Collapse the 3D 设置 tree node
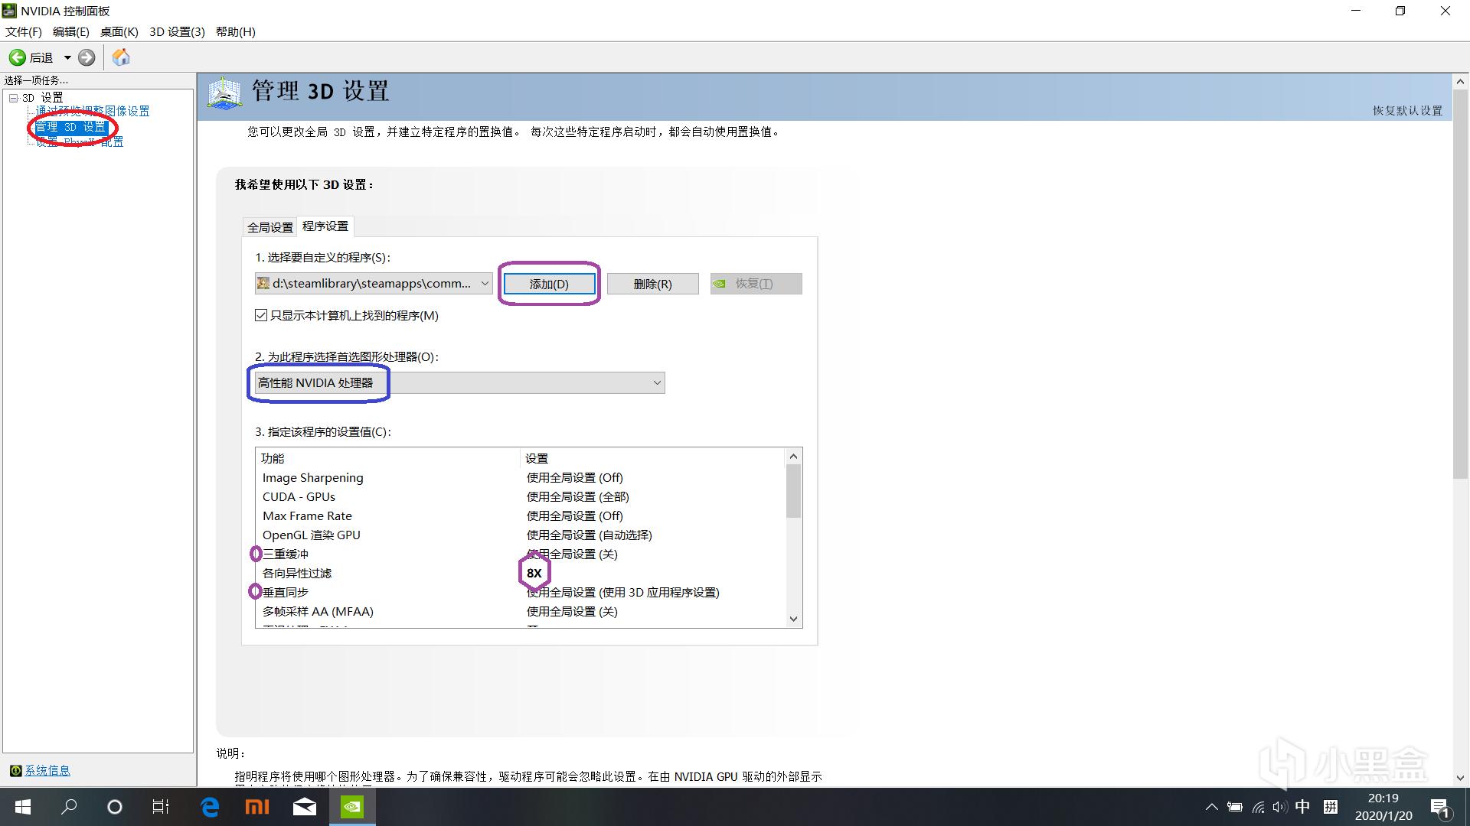Image resolution: width=1470 pixels, height=826 pixels. (x=13, y=98)
